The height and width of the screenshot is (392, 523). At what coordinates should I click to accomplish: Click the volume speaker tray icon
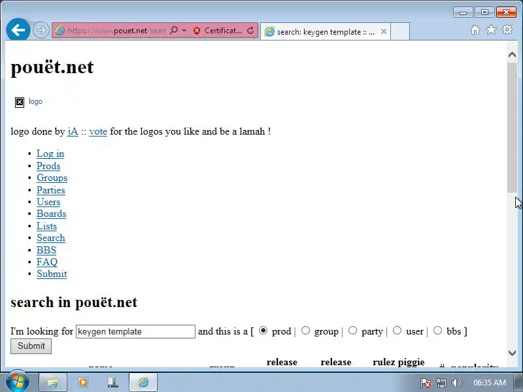456,383
